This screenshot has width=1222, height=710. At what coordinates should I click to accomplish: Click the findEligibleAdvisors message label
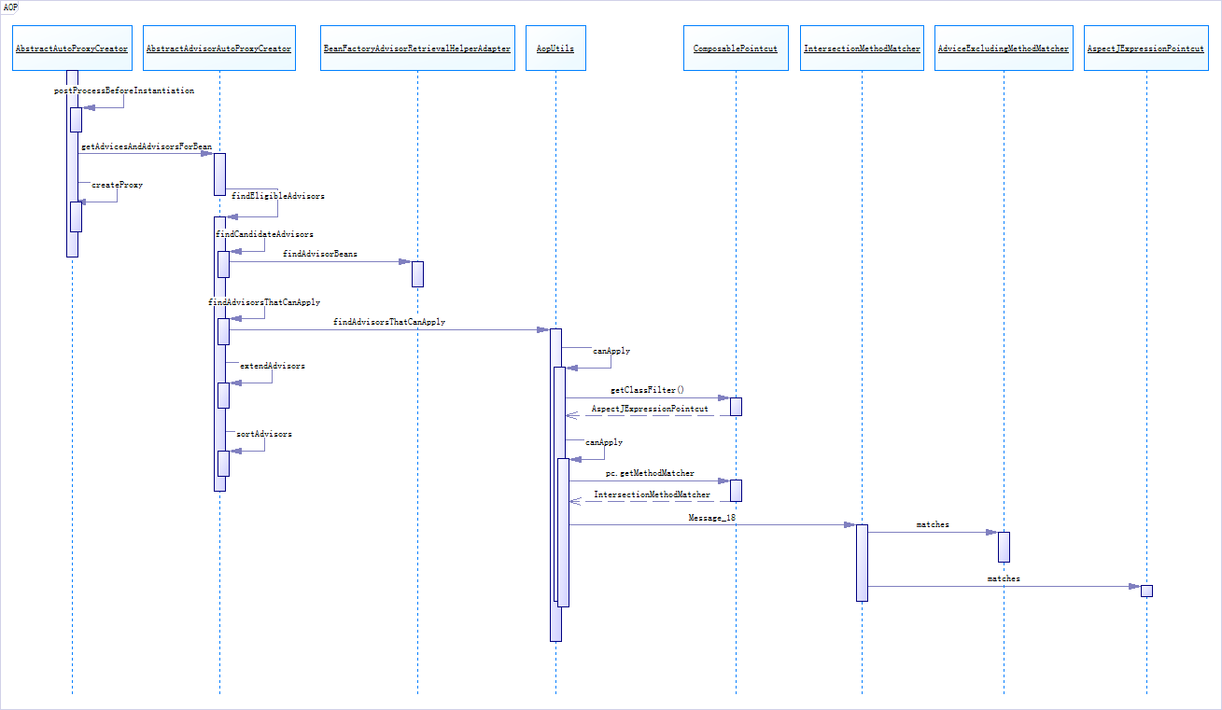(x=278, y=197)
